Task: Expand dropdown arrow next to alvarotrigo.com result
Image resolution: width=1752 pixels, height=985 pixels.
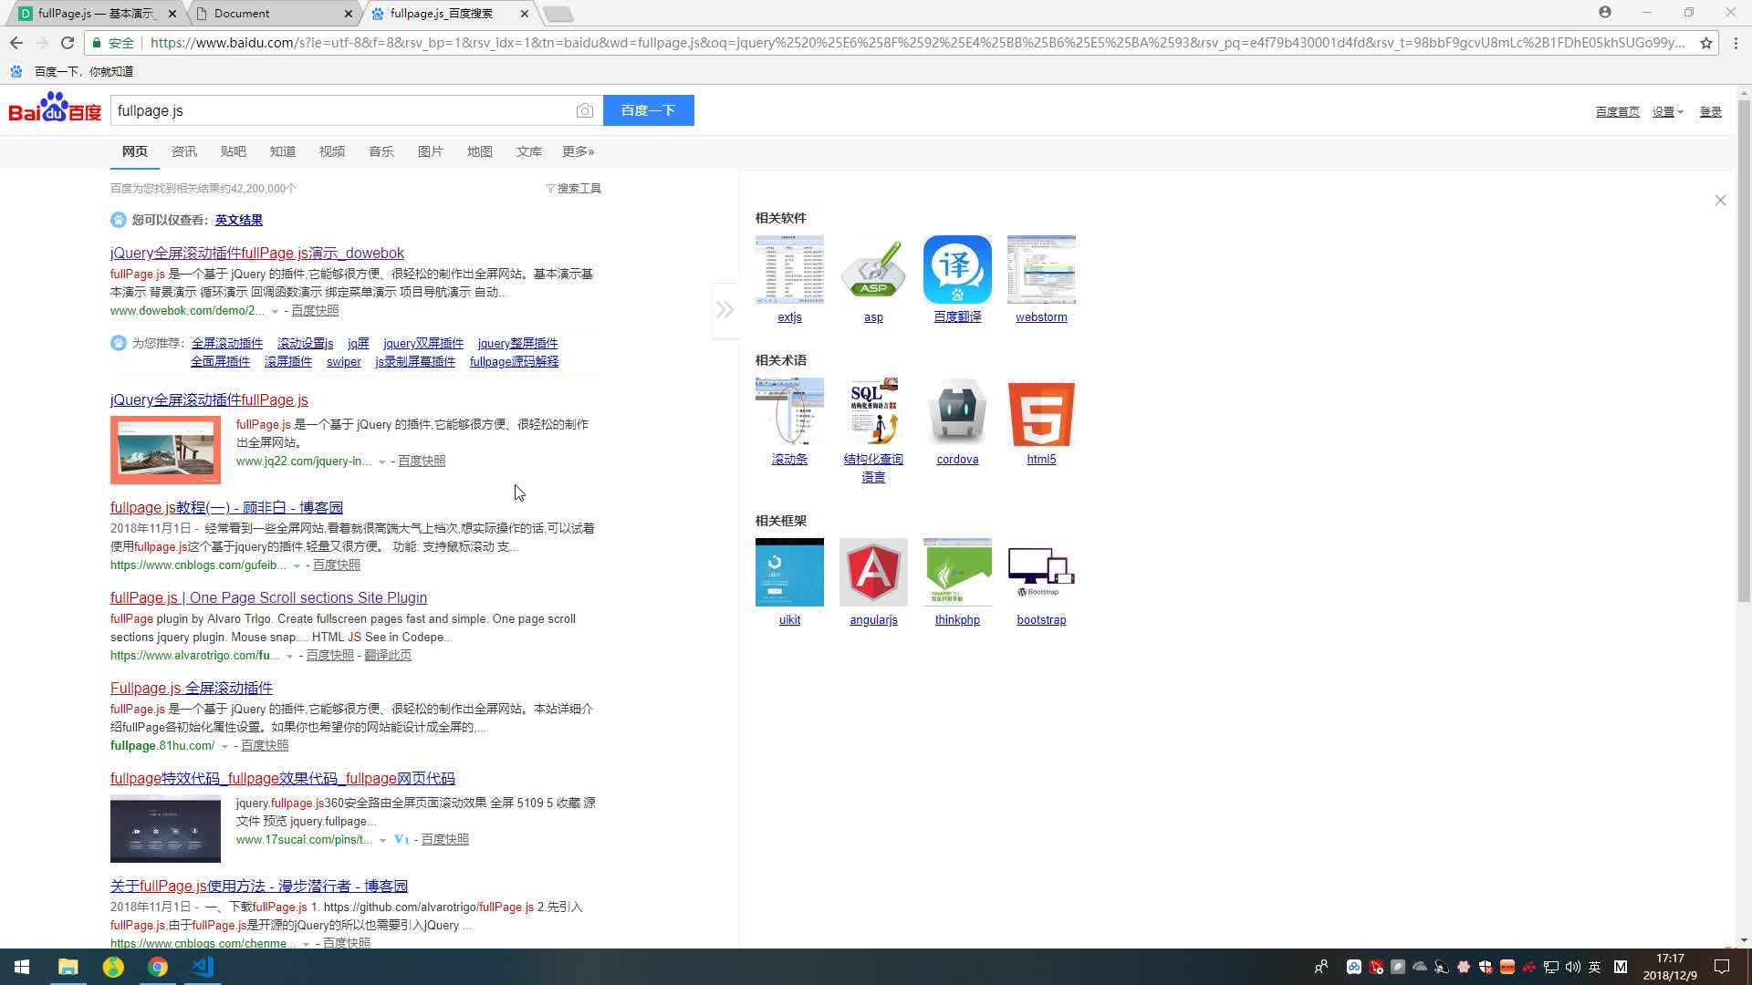Action: tap(289, 657)
